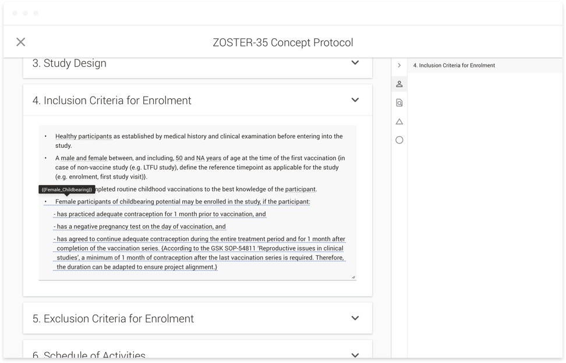The image size is (566, 363).
Task: Click the routine childhood vaccinations bullet text
Action: pos(206,189)
